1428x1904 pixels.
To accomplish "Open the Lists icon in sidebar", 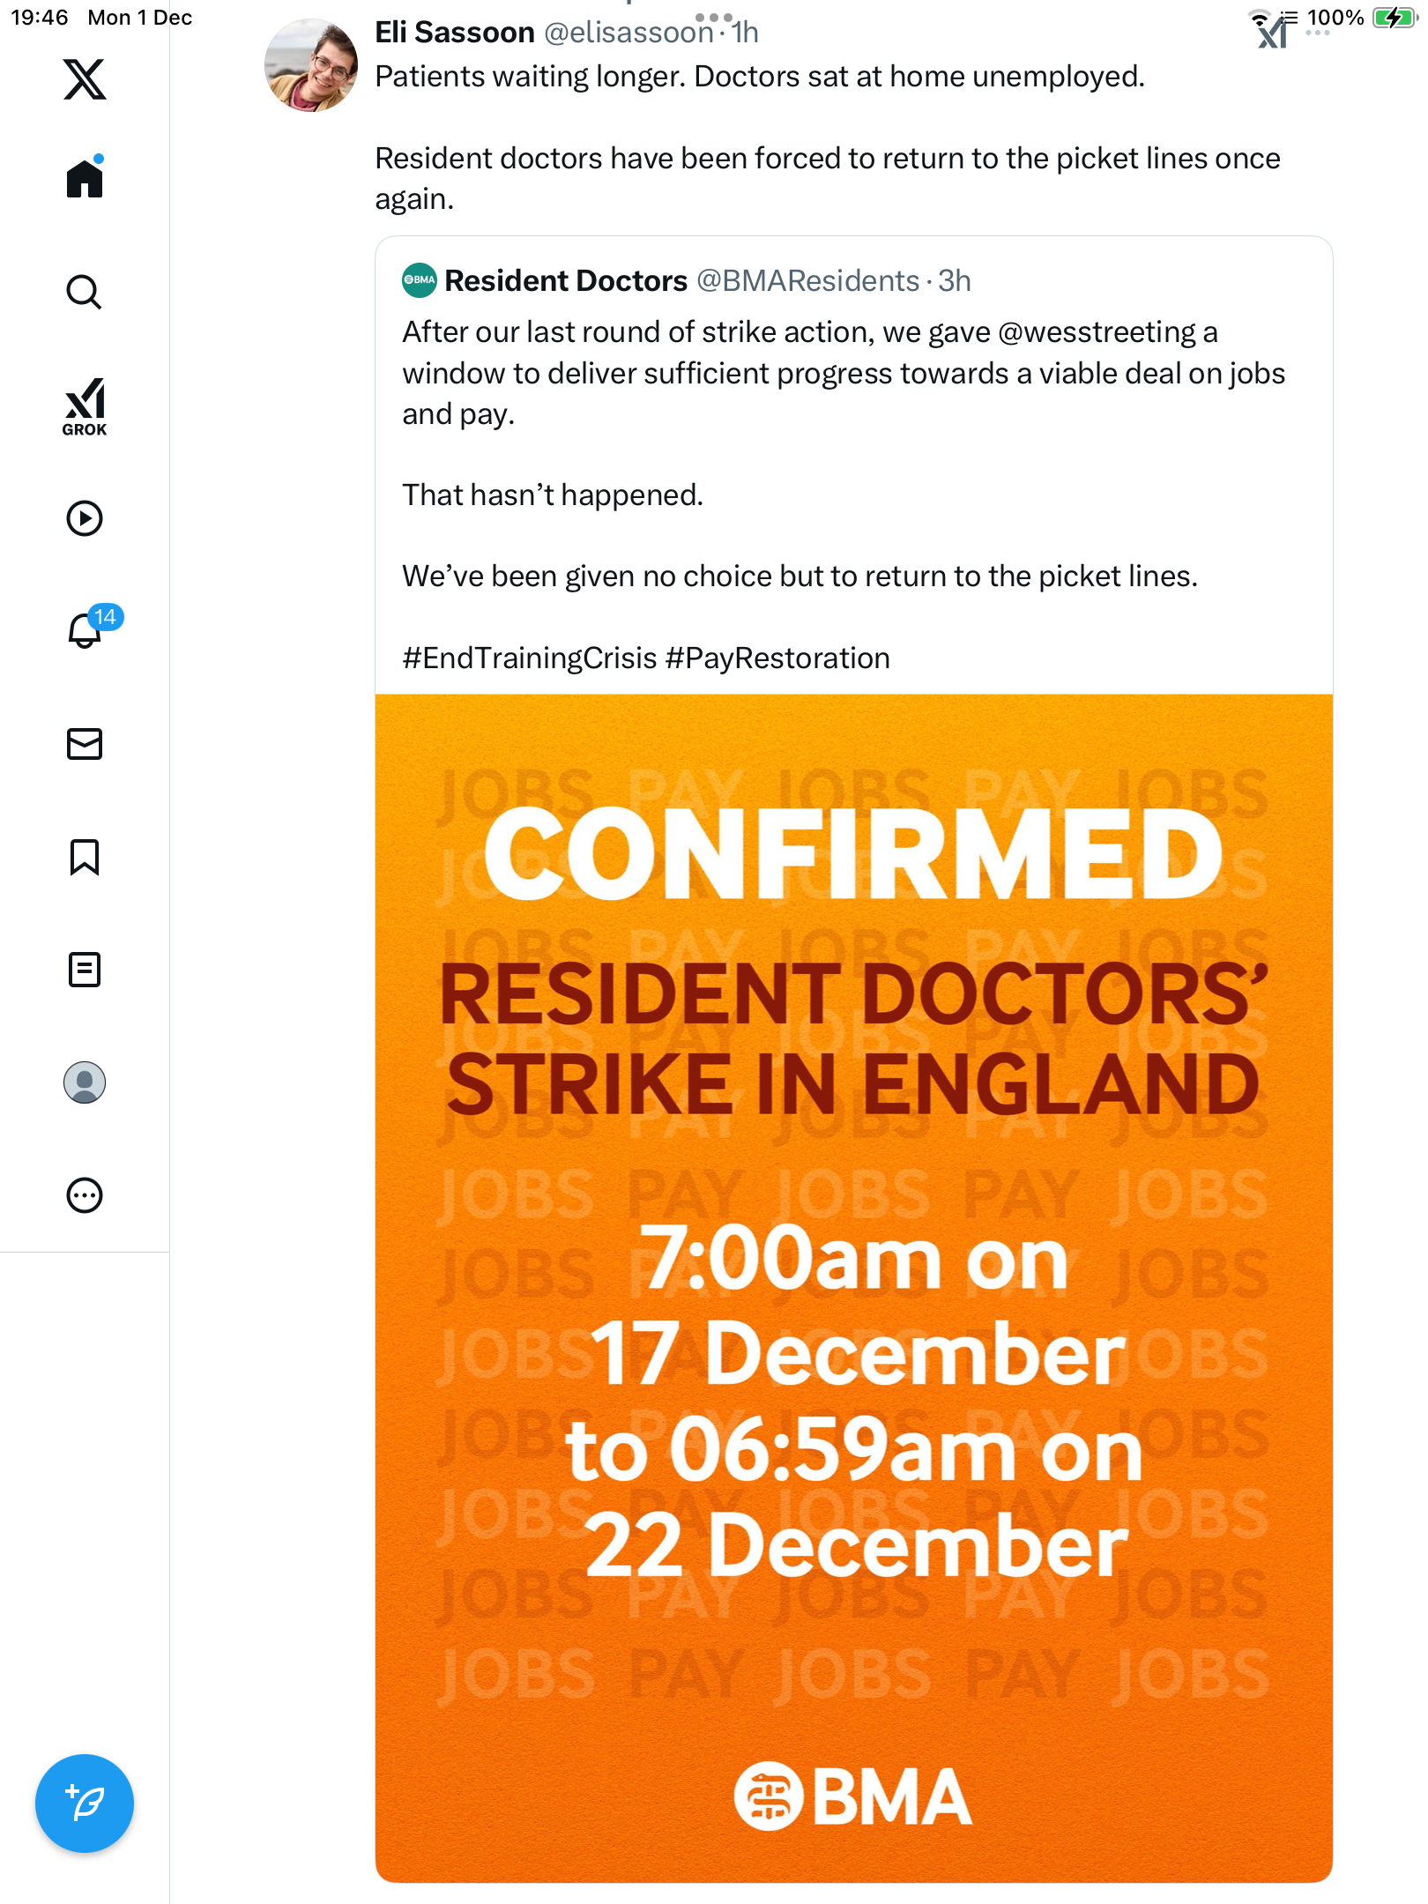I will pos(85,970).
